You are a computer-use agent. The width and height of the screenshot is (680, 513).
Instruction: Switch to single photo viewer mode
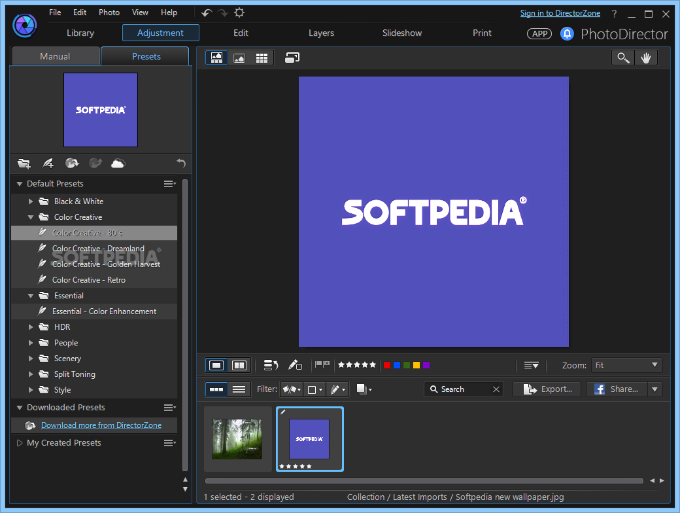coord(216,58)
